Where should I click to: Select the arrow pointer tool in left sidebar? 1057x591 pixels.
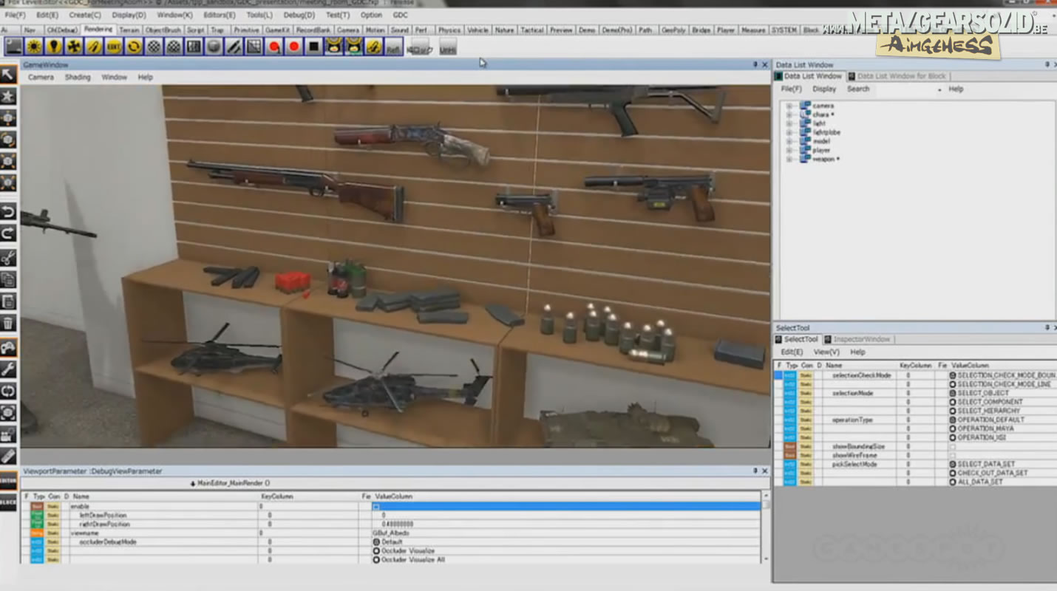[x=8, y=74]
